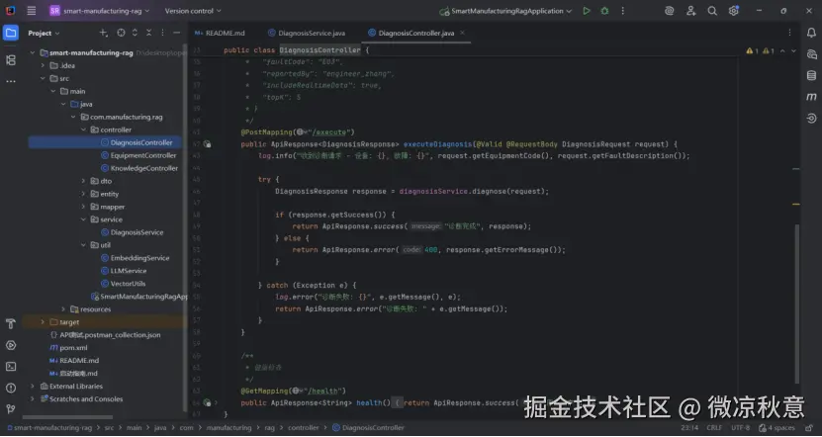Open the Terminal tool window
Viewport: 822px width, 437px height.
(11, 366)
